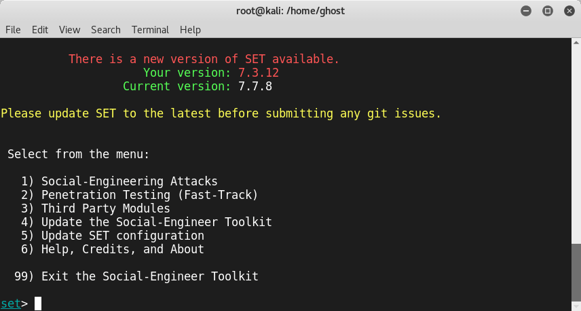Click the Third Party Modules line

click(x=96, y=208)
